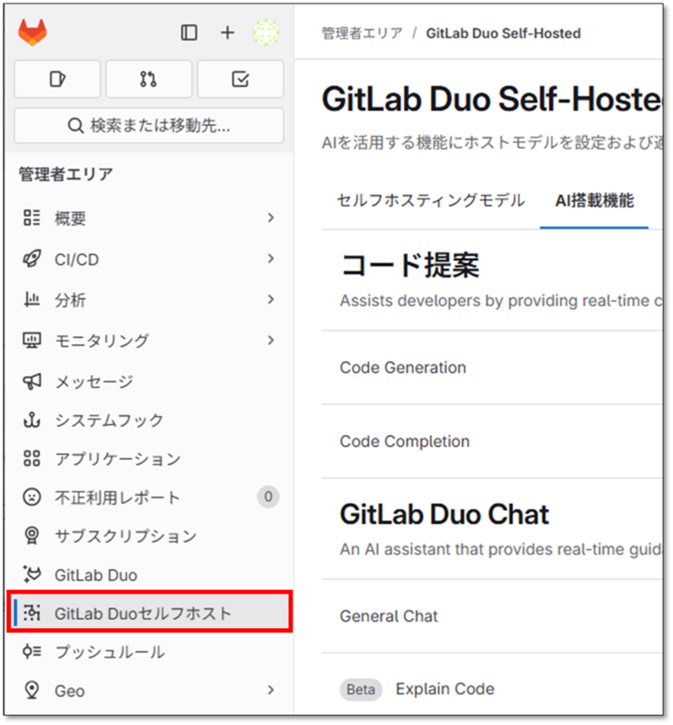Open システムフック in the sidebar
The width and height of the screenshot is (673, 725).
[x=149, y=420]
